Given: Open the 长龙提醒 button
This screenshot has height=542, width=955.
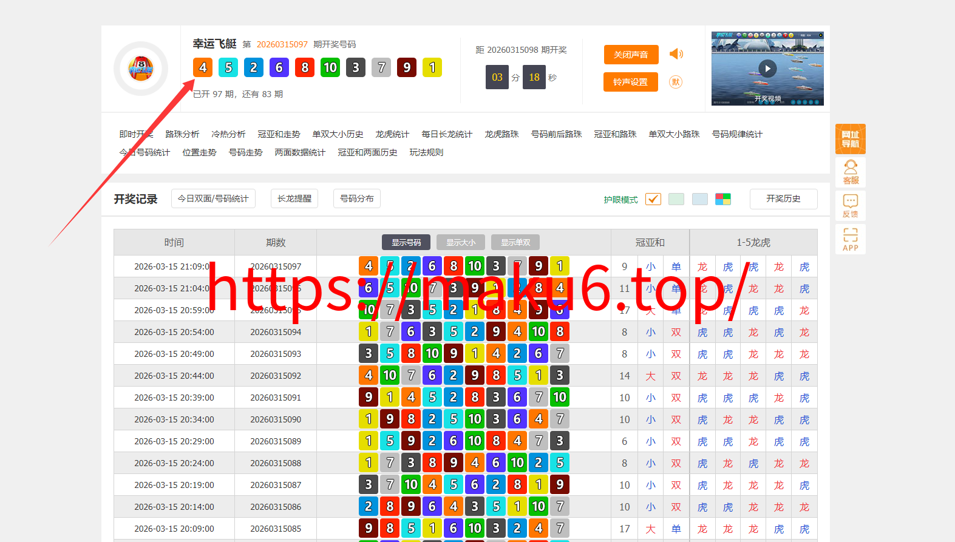Looking at the screenshot, I should (294, 198).
